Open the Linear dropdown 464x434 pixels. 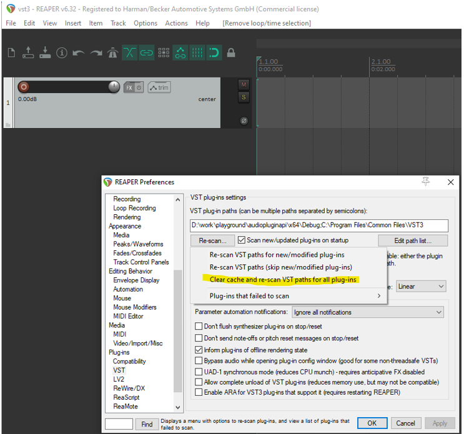tap(421, 287)
